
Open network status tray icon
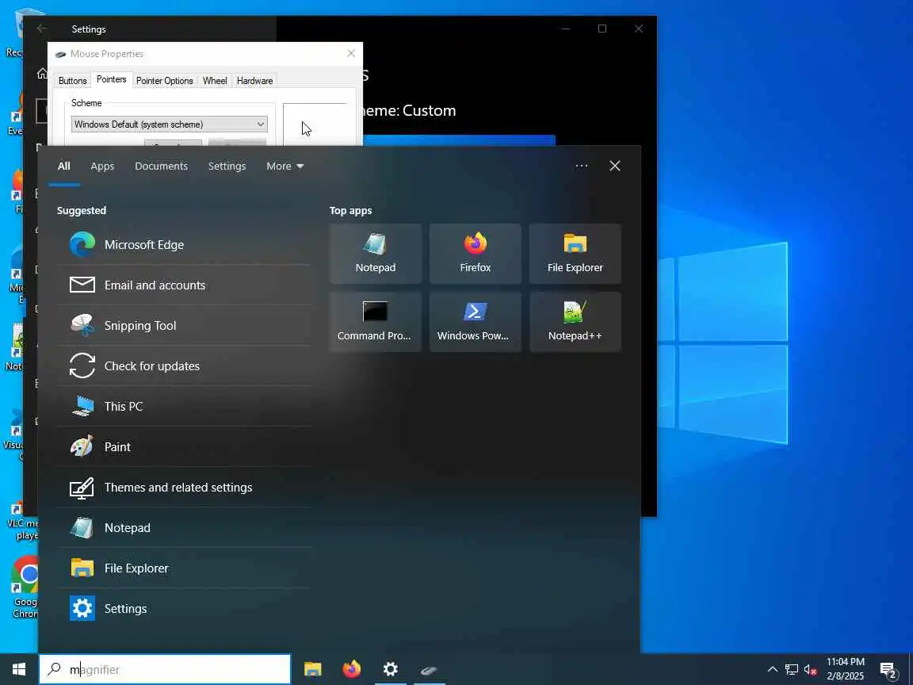pos(791,669)
